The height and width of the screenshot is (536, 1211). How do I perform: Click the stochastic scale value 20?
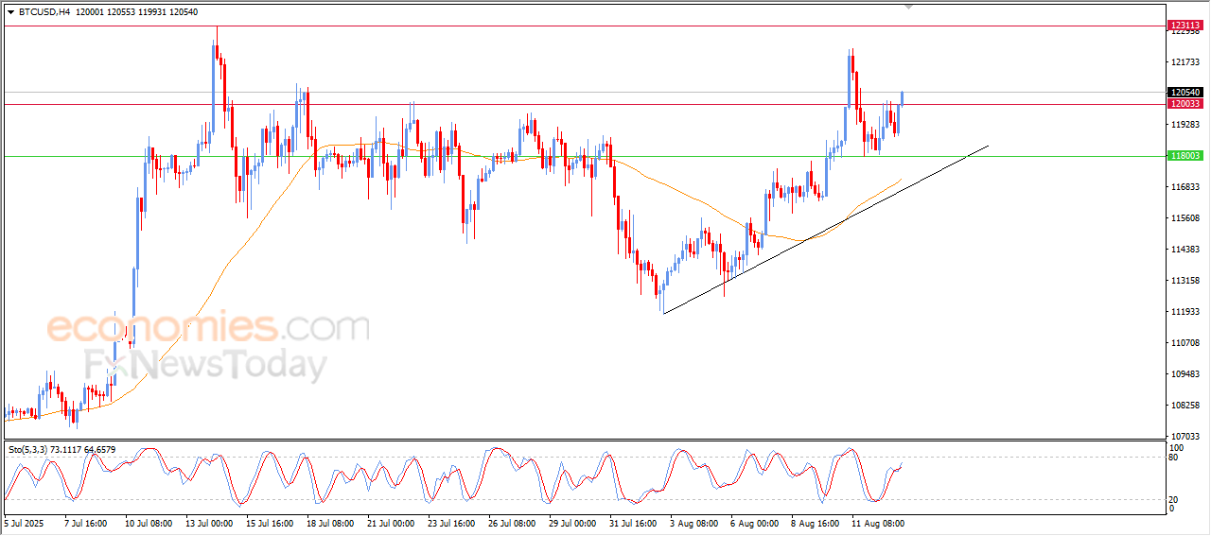(x=1175, y=499)
